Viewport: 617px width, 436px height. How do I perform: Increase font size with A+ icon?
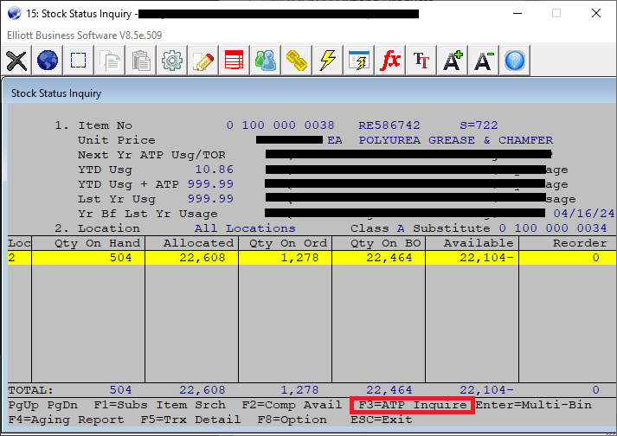click(453, 61)
